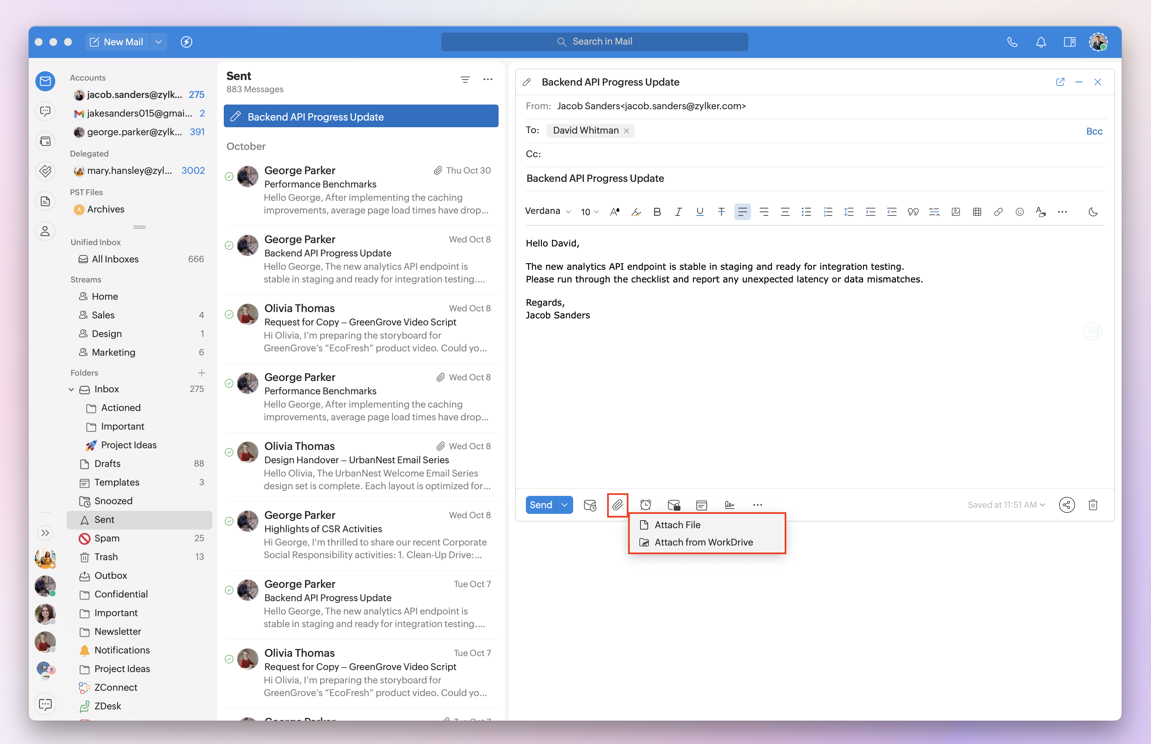Toggle bold formatting
Viewport: 1151px width, 744px height.
pyautogui.click(x=657, y=211)
